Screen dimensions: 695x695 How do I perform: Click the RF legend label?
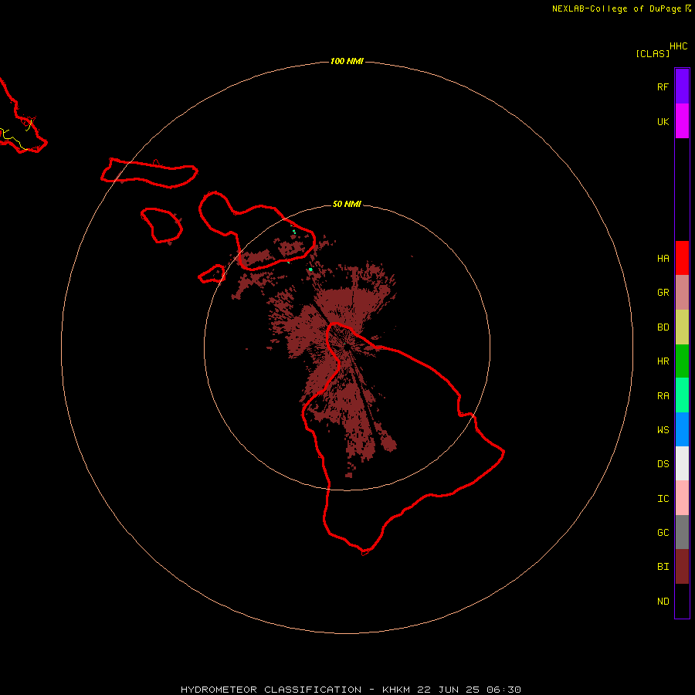point(663,86)
